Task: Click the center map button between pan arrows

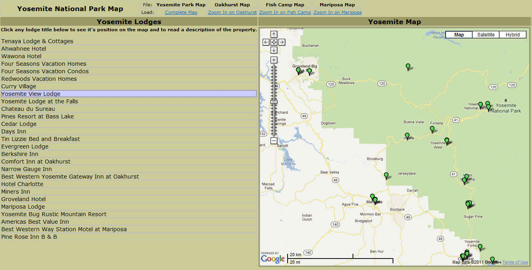Action: click(x=274, y=42)
